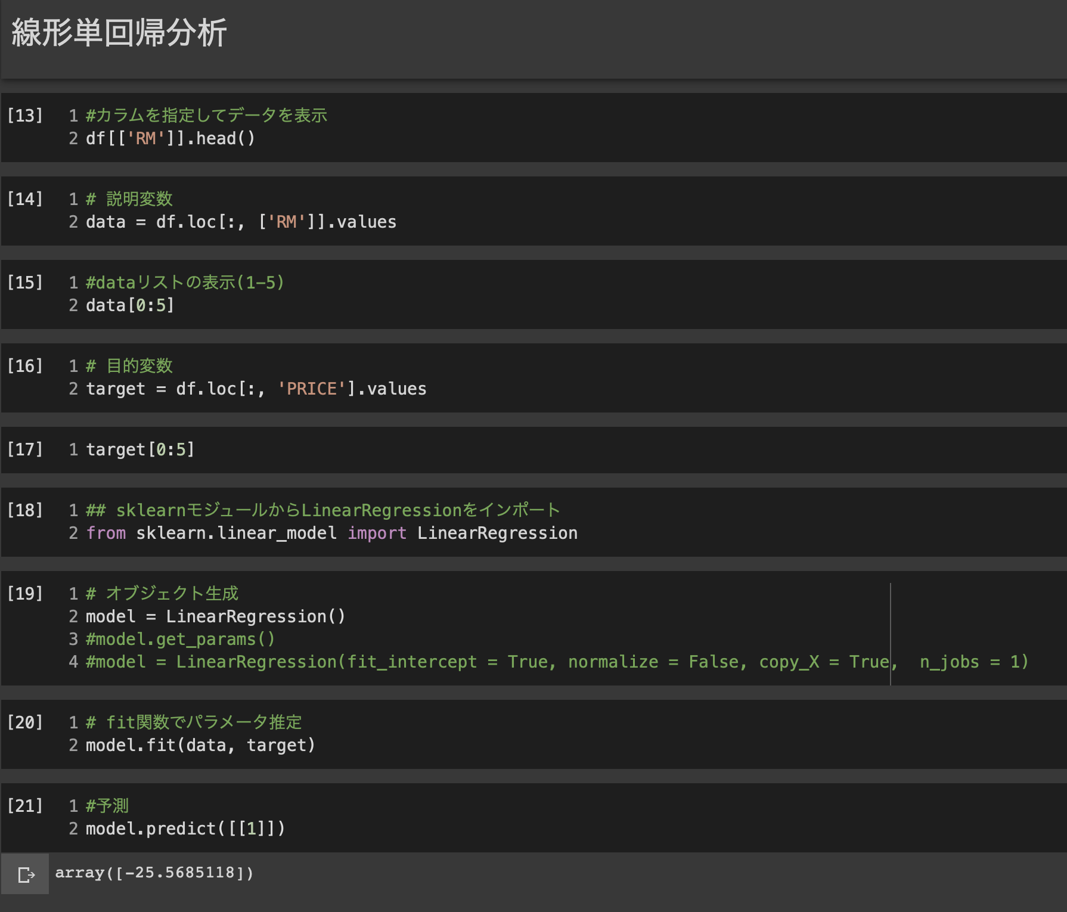The image size is (1067, 912).
Task: Click the comment #カラムを指定してデータを表示
Action: click(207, 115)
